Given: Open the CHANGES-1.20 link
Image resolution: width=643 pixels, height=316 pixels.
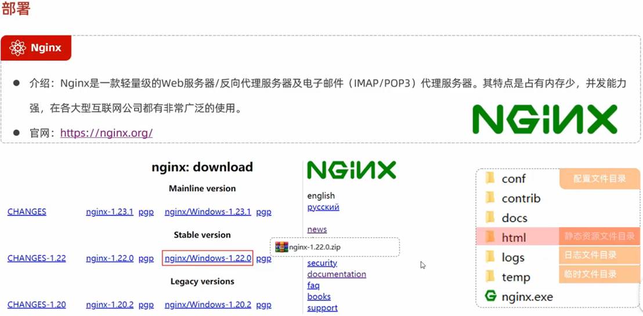Looking at the screenshot, I should 37,304.
